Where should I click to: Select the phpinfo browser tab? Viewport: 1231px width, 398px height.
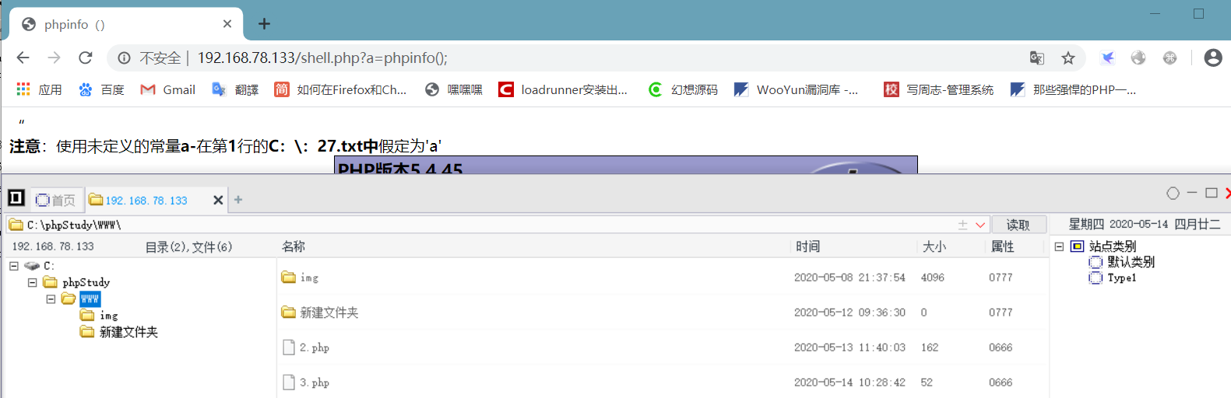(x=125, y=24)
